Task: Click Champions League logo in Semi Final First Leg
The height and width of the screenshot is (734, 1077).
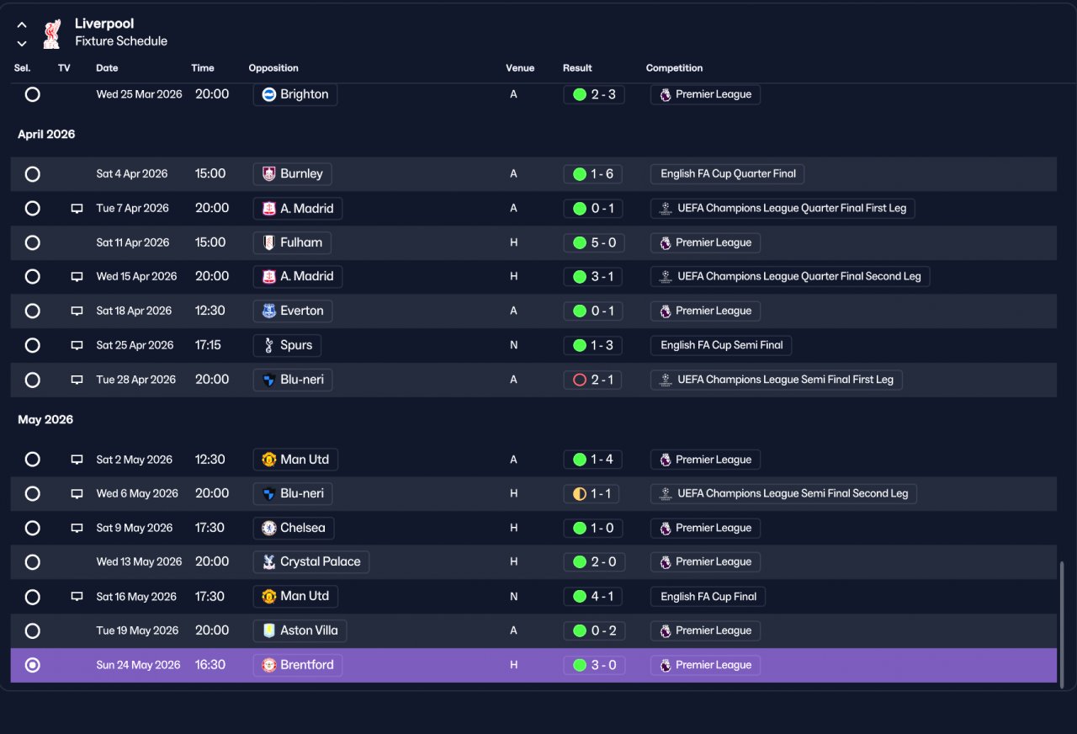Action: pyautogui.click(x=666, y=380)
